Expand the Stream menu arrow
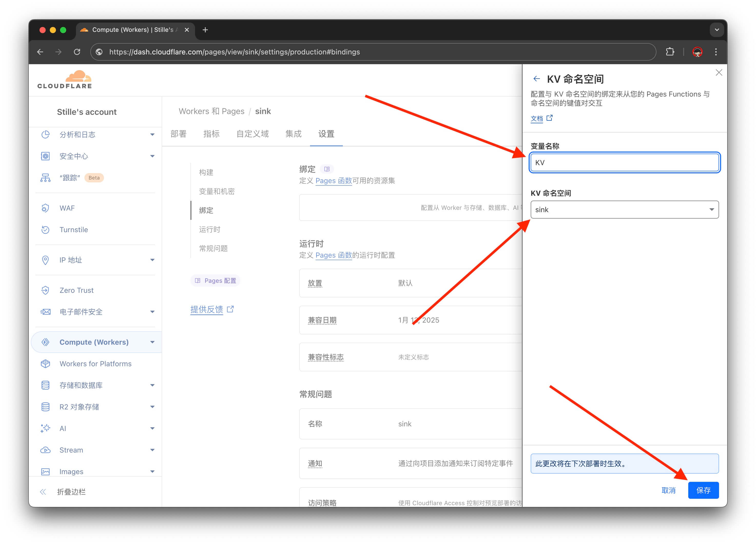The image size is (756, 545). click(x=152, y=450)
